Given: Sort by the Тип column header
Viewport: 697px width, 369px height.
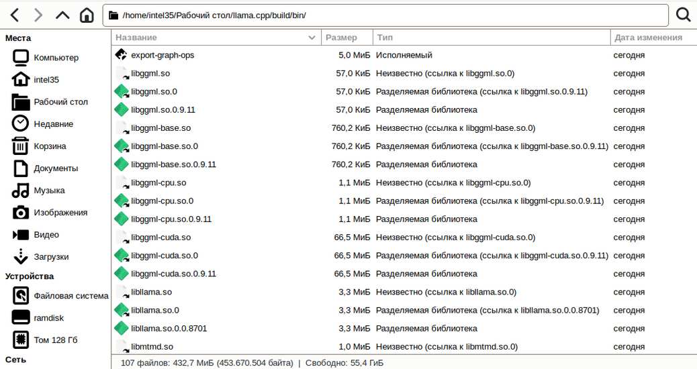Looking at the screenshot, I should tap(492, 38).
